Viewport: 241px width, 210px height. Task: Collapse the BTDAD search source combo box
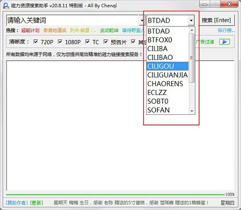coord(191,21)
